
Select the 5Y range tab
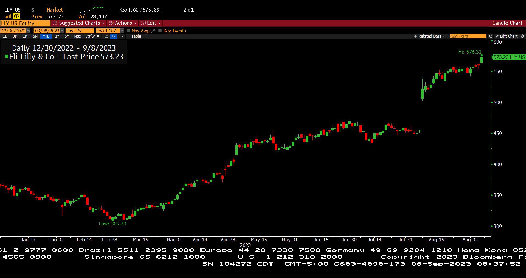tap(67, 36)
